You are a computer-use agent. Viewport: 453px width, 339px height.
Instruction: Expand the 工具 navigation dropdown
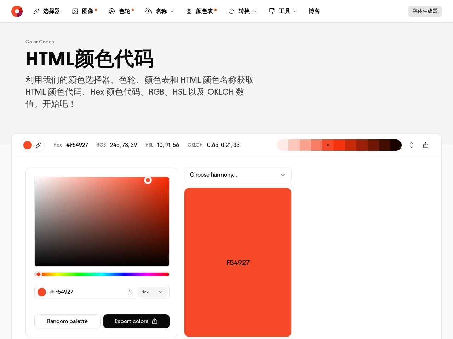pos(283,11)
